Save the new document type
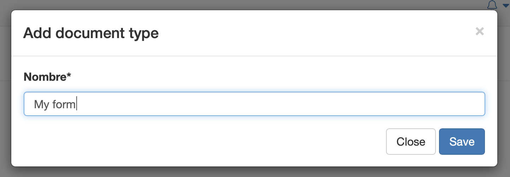510x177 pixels. [462, 141]
